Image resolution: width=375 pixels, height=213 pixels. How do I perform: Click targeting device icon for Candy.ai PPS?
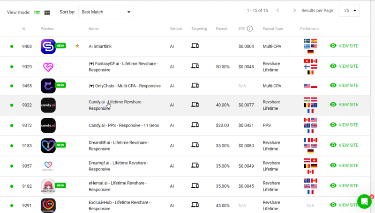click(195, 125)
